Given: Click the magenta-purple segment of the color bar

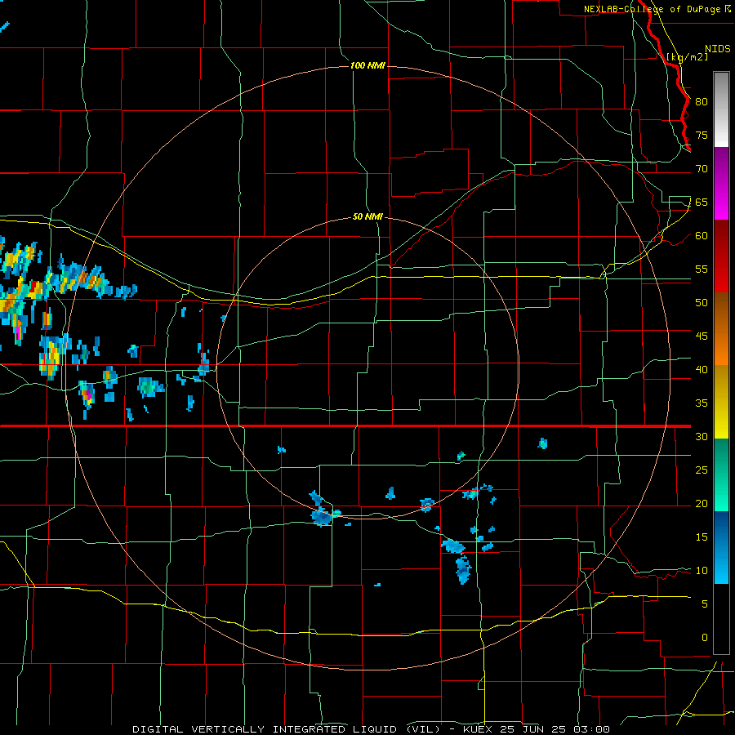Looking at the screenshot, I should click(721, 183).
